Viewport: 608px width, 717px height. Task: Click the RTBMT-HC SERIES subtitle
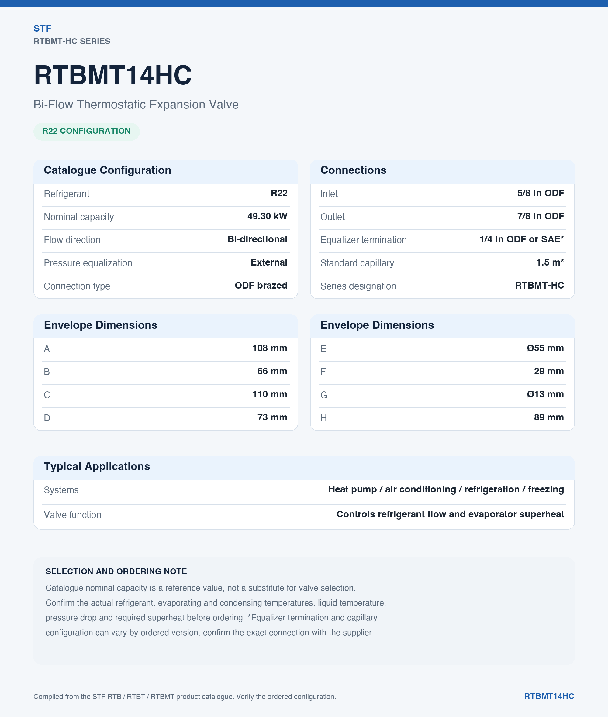click(x=72, y=41)
